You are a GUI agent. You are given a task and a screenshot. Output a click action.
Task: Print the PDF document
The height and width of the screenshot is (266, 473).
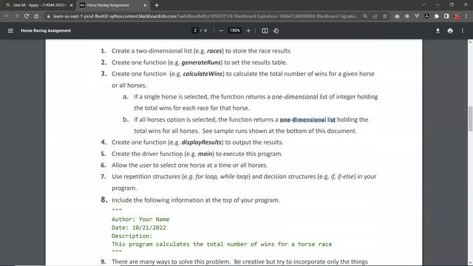[x=450, y=30]
